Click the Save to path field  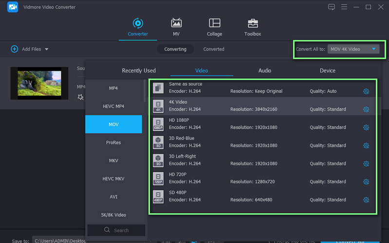click(x=59, y=240)
